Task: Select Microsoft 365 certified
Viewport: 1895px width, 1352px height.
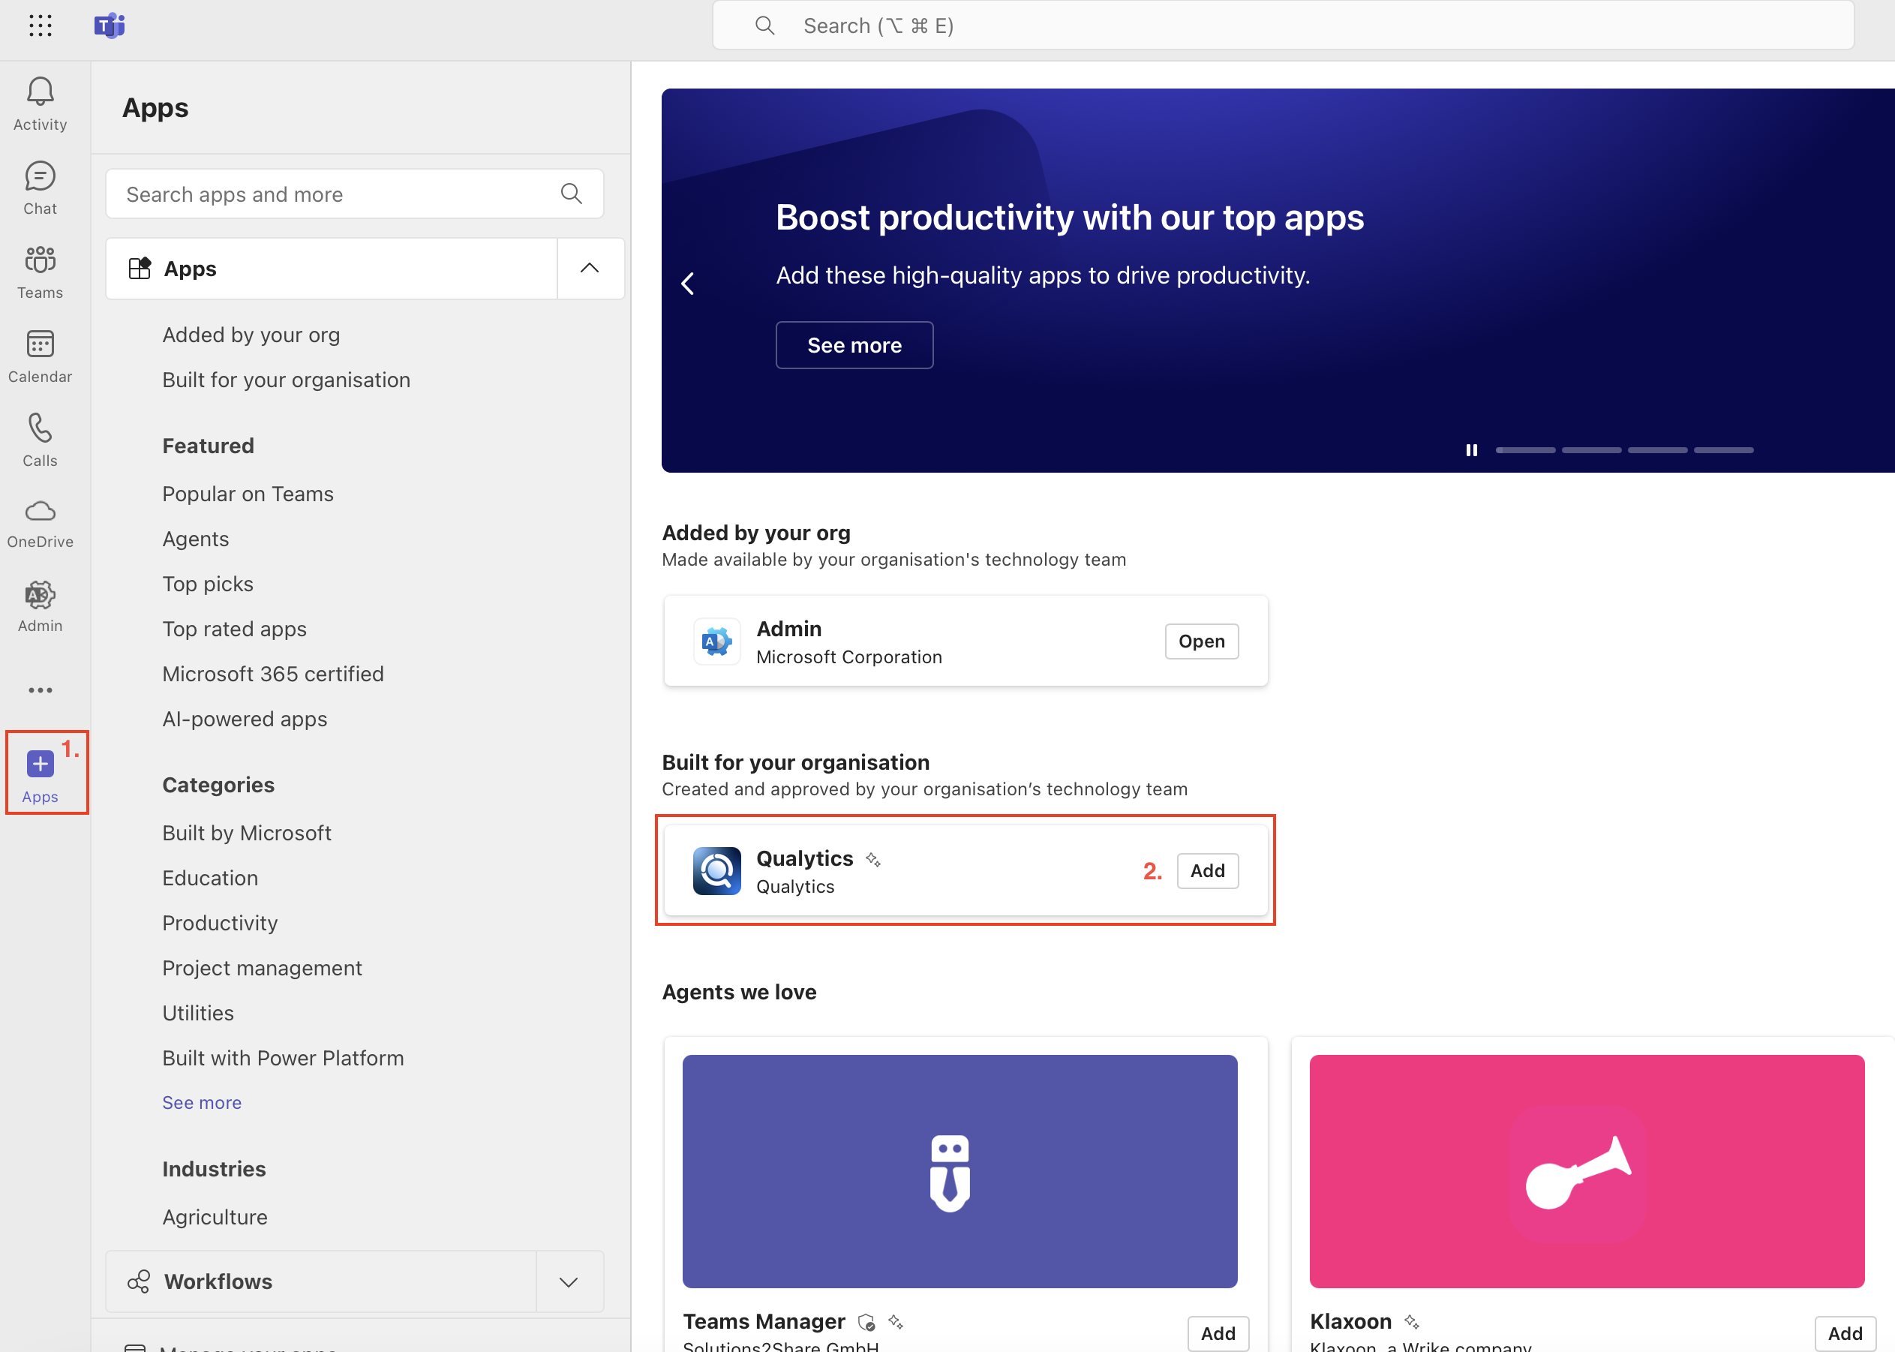Action: [273, 674]
